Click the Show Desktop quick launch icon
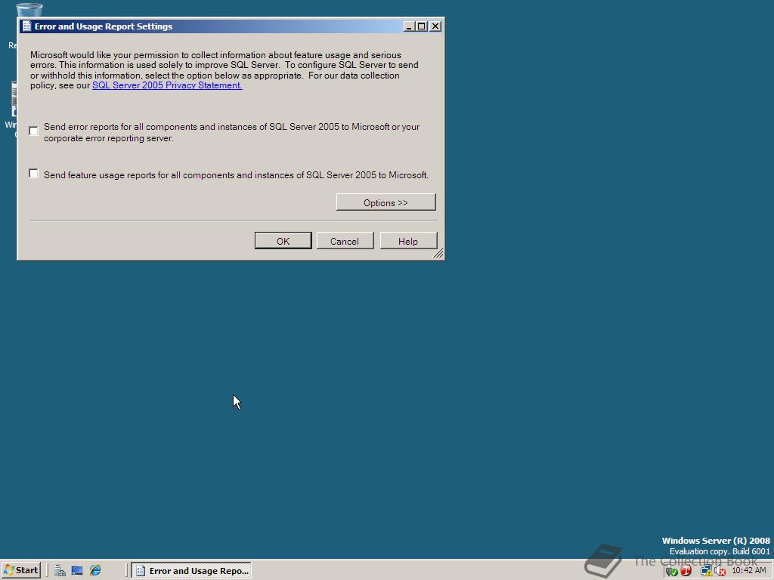The image size is (774, 580). pyautogui.click(x=77, y=571)
